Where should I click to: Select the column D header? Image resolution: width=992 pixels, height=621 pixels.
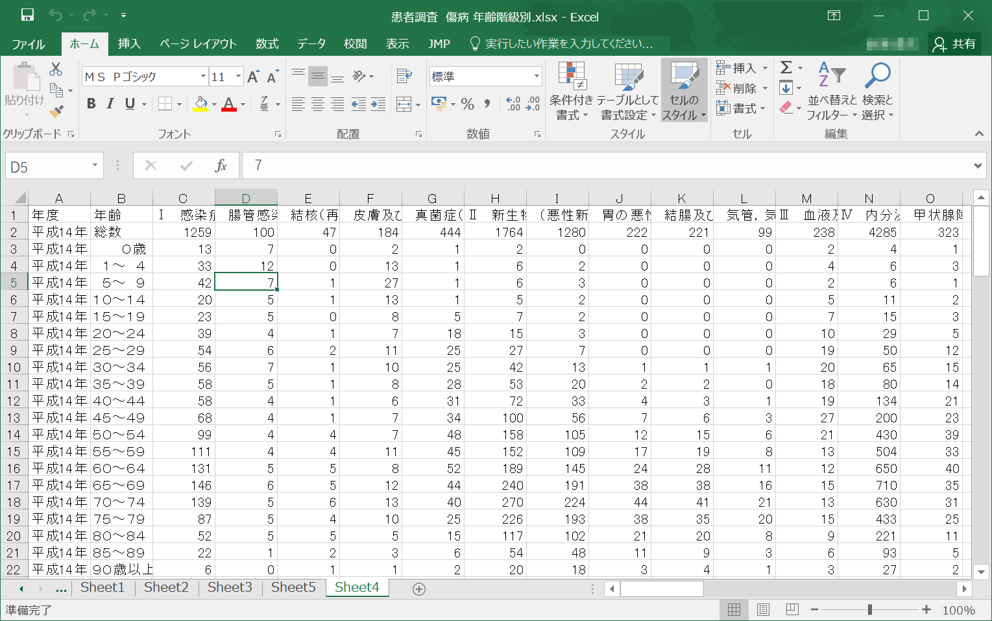click(x=246, y=198)
